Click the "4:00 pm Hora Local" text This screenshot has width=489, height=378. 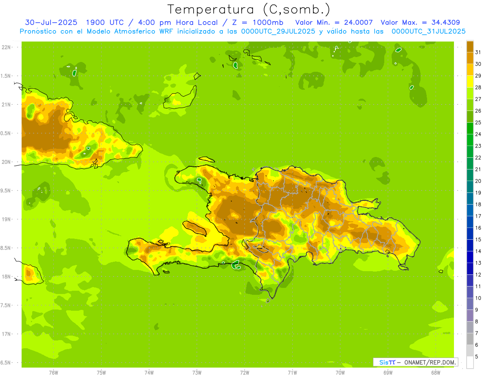pyautogui.click(x=179, y=22)
